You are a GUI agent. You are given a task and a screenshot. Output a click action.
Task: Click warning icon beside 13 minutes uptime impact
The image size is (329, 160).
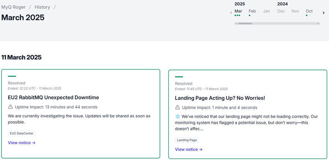[x=10, y=107]
